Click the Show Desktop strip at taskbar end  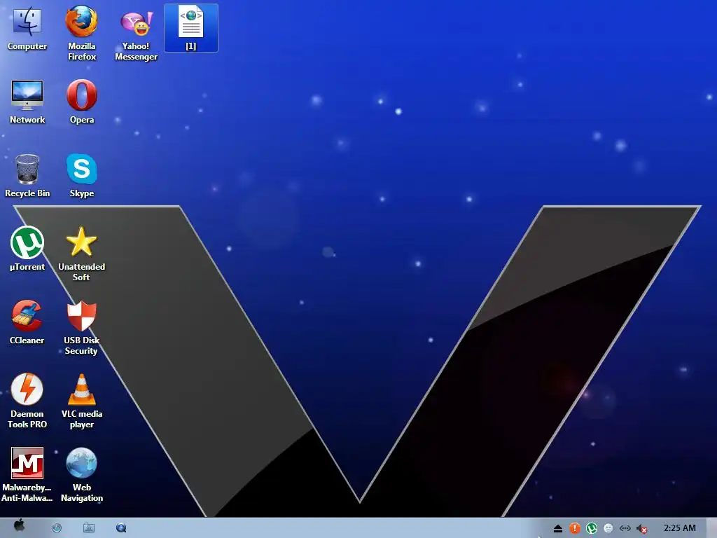point(712,528)
